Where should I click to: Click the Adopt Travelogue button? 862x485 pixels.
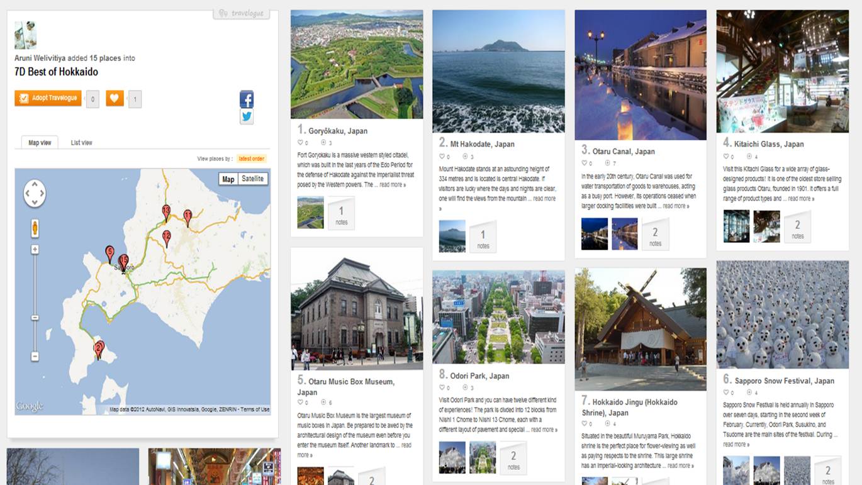[x=48, y=98]
